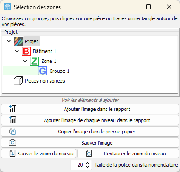Click the blue G group icon
The width and height of the screenshot is (180, 172).
tap(42, 71)
